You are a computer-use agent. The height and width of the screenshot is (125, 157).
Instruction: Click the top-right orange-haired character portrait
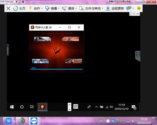70,39
